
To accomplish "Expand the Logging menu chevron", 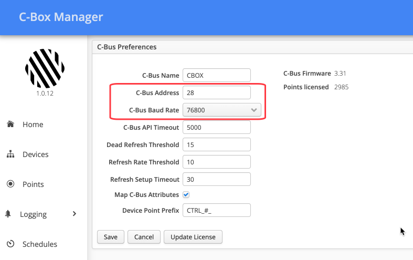I will tap(75, 214).
